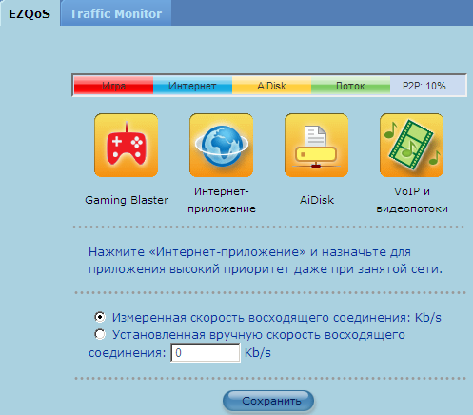Viewport: 473px width, 415px height.
Task: Click the blue Интернет bandwidth segment
Action: 192,86
